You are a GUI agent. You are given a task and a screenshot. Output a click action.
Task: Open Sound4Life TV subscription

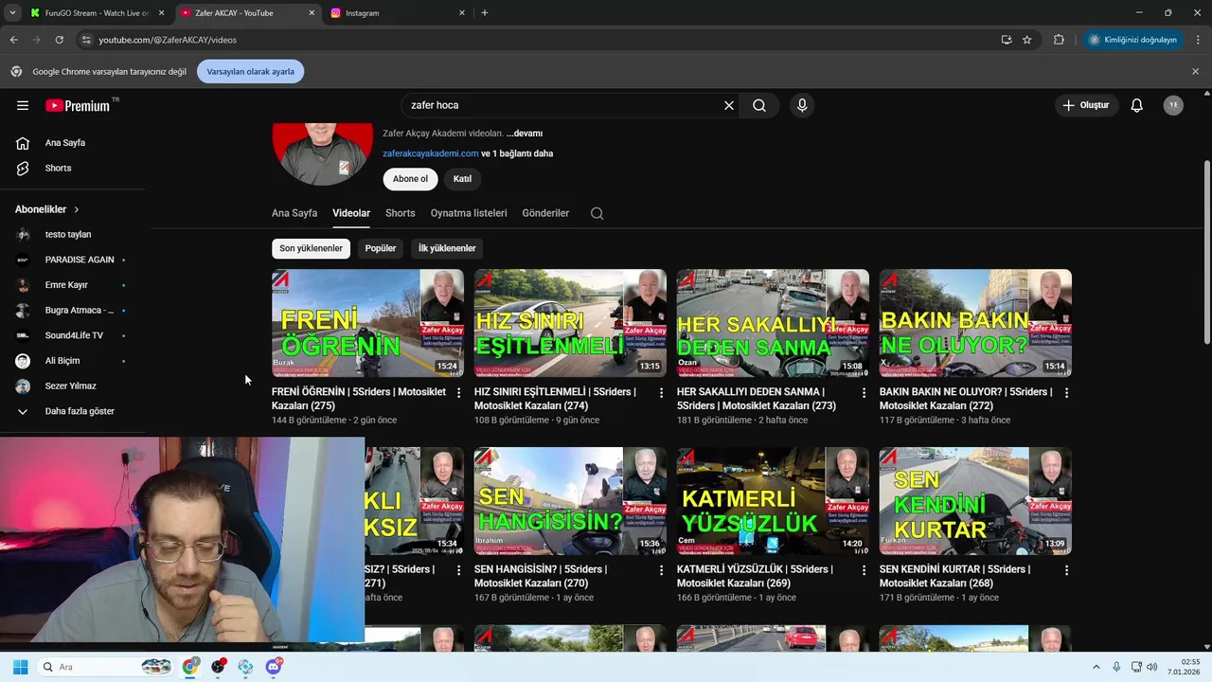click(72, 335)
